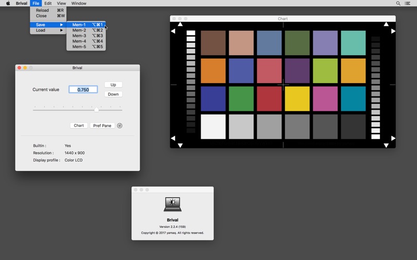Screen dimensions: 417x260
Task: Click the Current value field showing 0.750
Action: [83, 89]
